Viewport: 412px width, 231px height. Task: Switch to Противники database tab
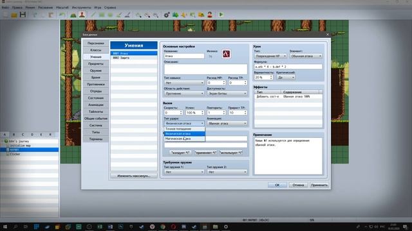[x=96, y=84]
